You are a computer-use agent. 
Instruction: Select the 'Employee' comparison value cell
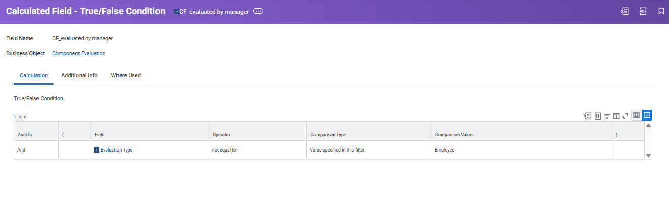tap(522, 150)
